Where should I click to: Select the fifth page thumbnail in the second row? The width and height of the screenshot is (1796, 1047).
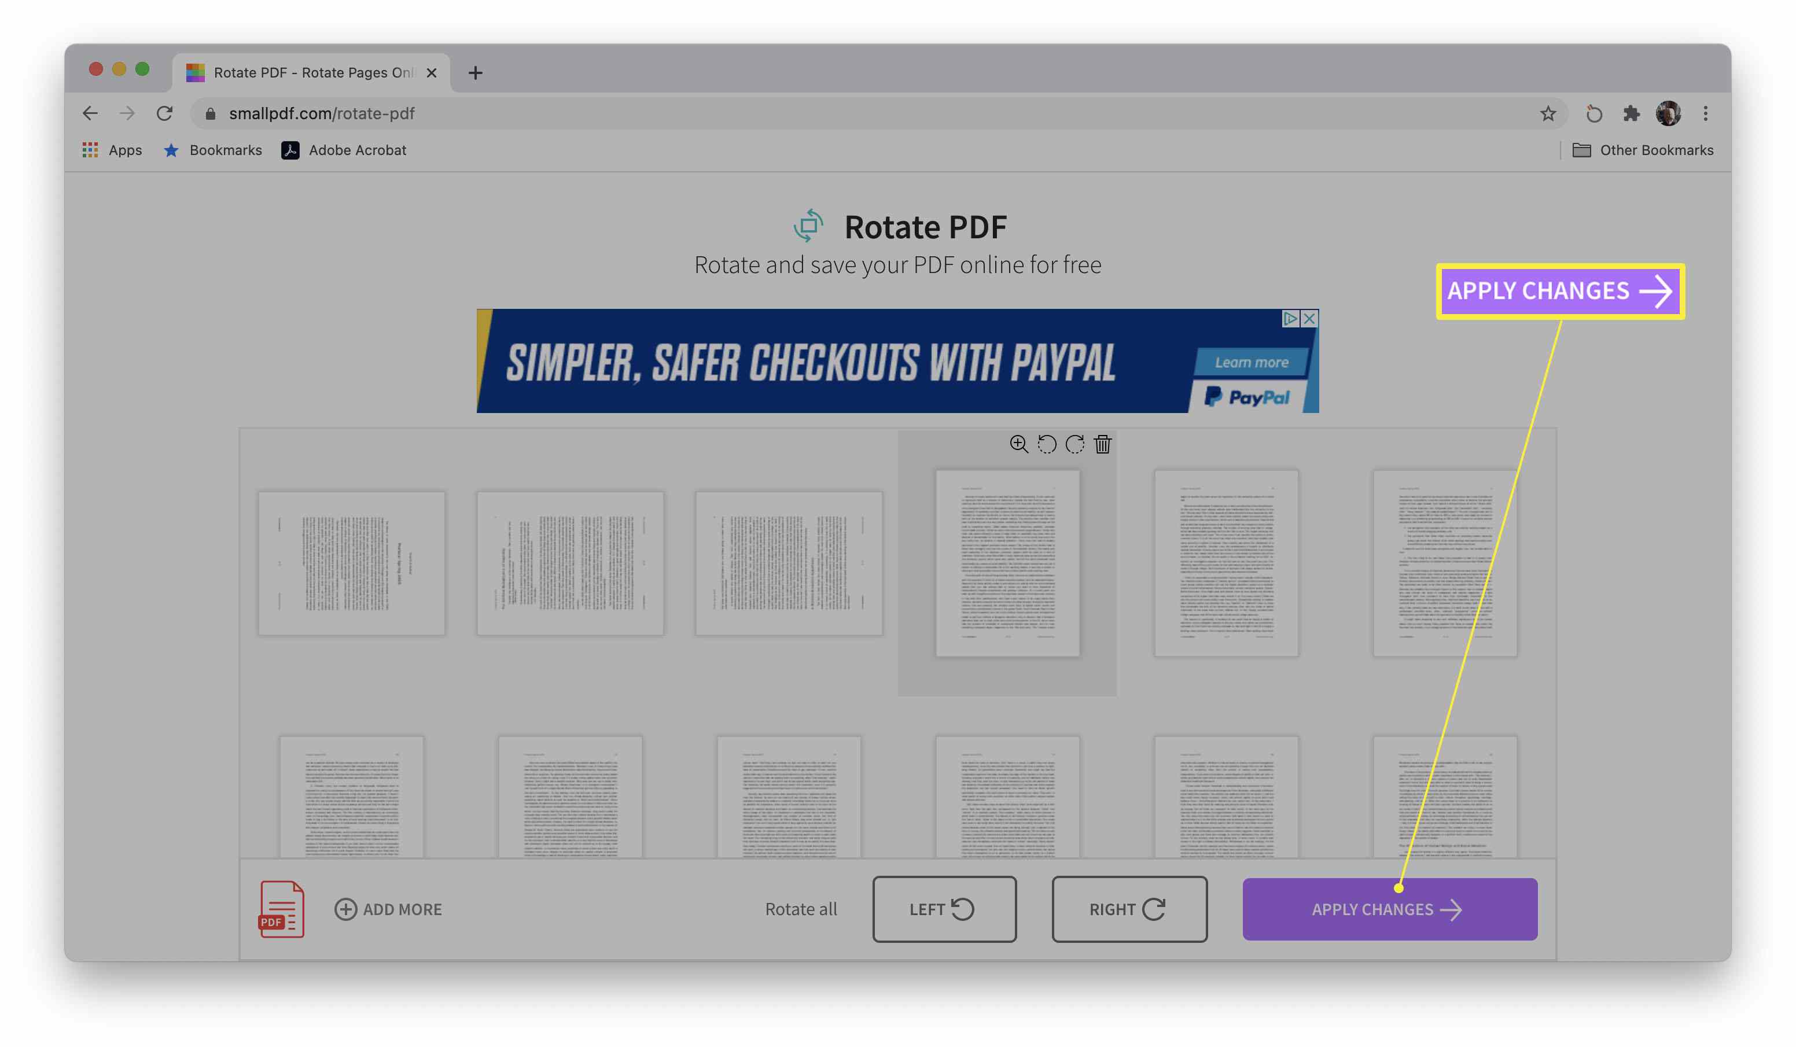(x=1227, y=797)
